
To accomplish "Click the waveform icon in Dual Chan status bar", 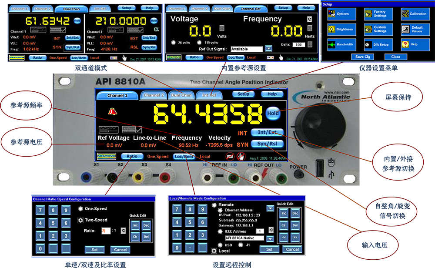I will (17, 58).
